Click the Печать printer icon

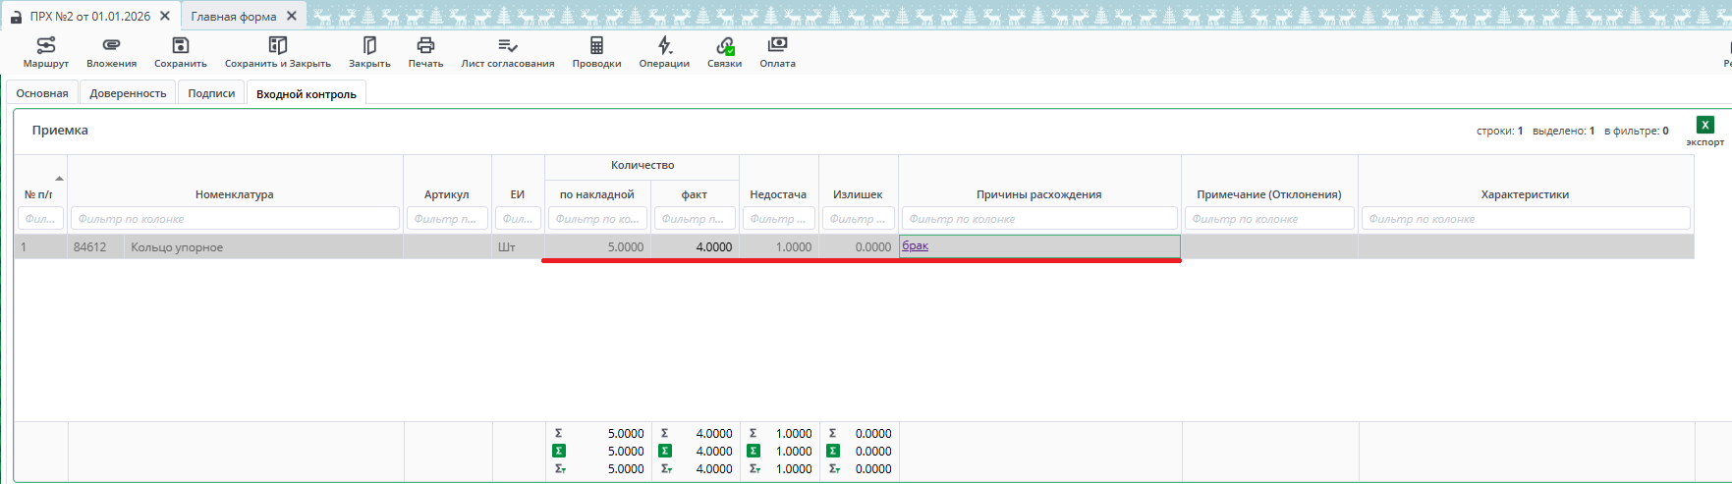[x=425, y=46]
